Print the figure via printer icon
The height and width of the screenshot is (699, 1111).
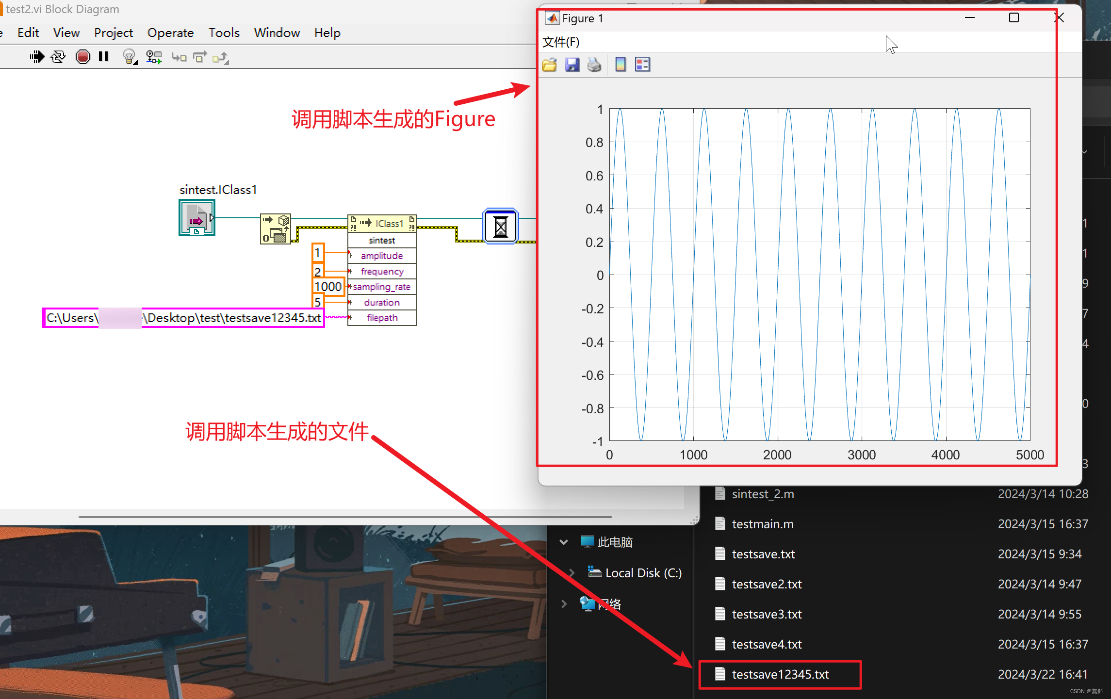click(x=594, y=64)
